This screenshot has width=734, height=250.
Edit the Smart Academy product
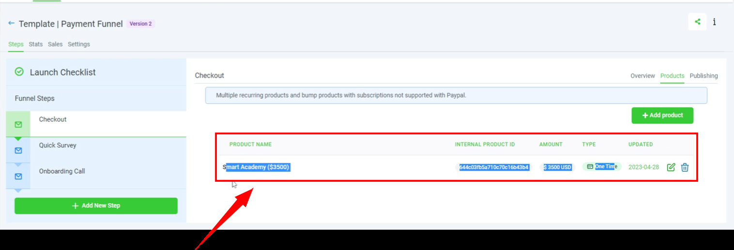click(x=671, y=167)
